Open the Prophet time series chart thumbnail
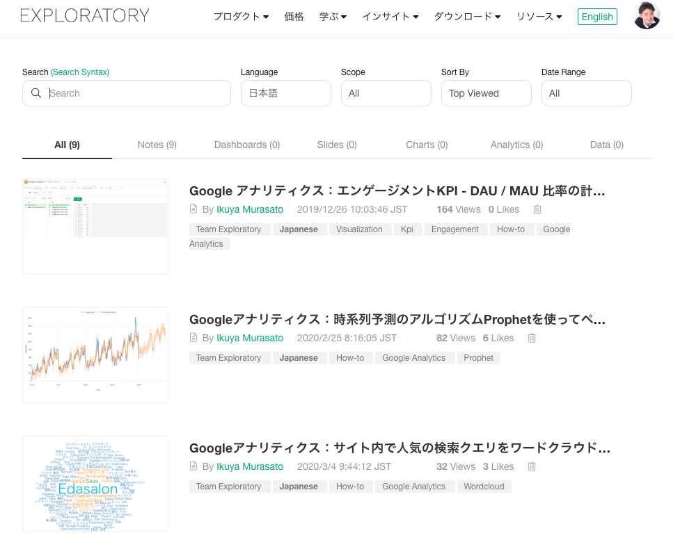680x538 pixels. pyautogui.click(x=95, y=355)
